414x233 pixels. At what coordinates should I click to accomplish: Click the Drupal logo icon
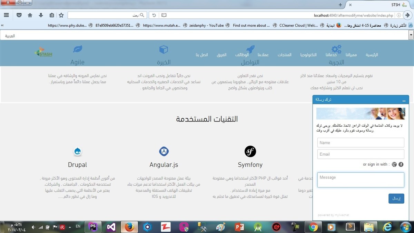click(x=78, y=151)
